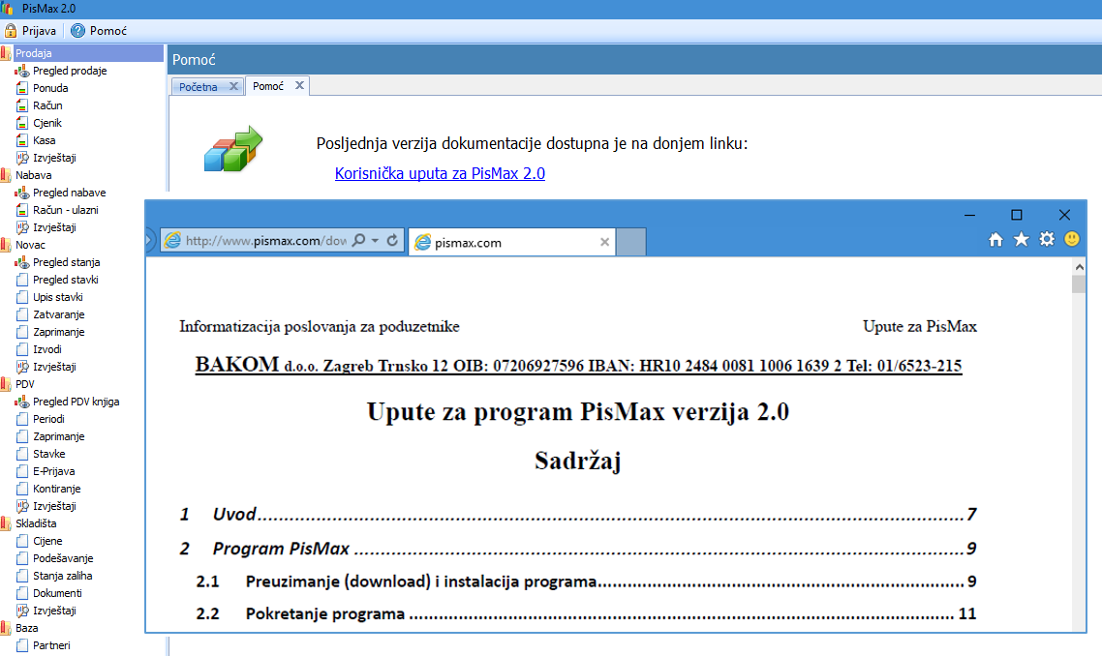Click the browser Home icon

tap(995, 240)
